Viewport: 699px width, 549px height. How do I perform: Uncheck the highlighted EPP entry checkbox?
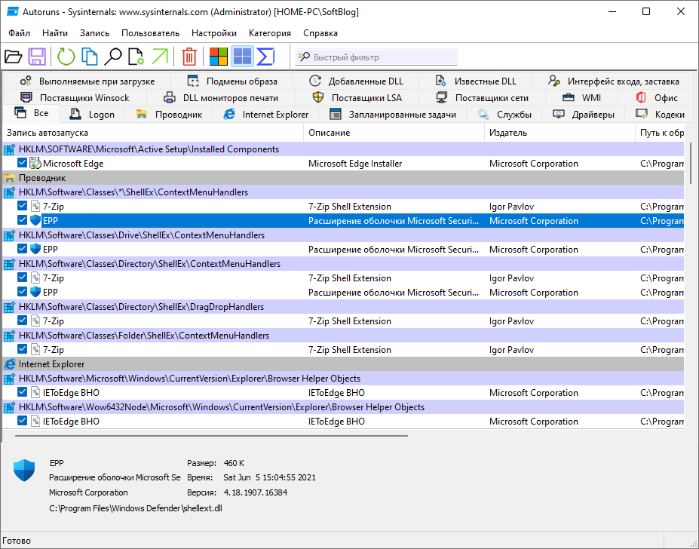coord(23,220)
